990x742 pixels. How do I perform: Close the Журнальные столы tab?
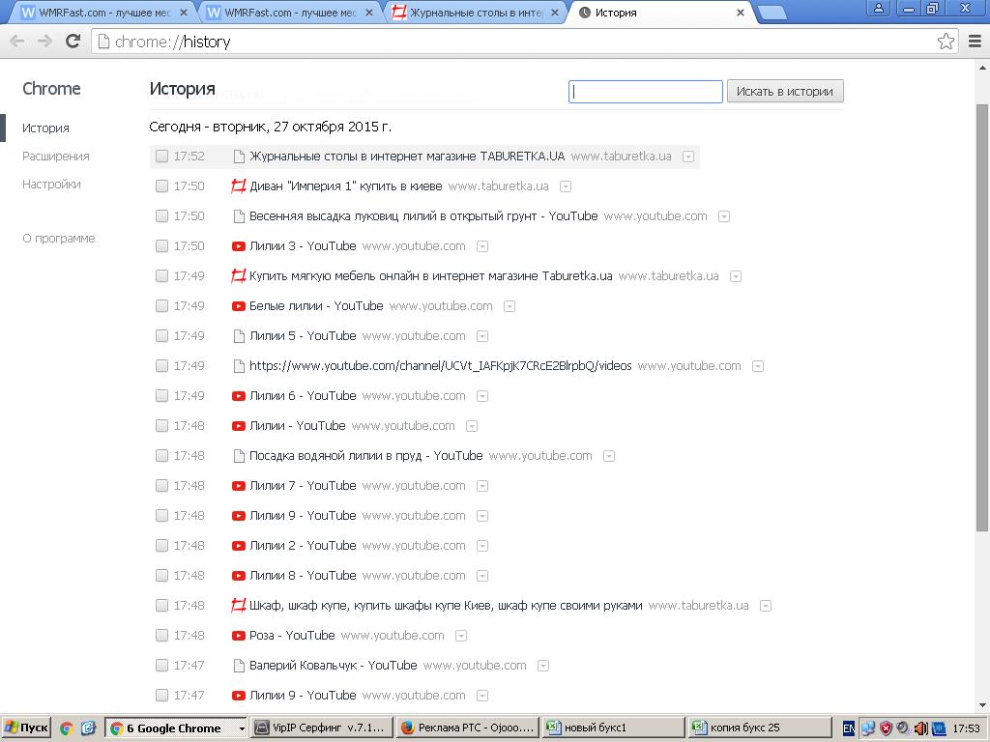[x=554, y=13]
